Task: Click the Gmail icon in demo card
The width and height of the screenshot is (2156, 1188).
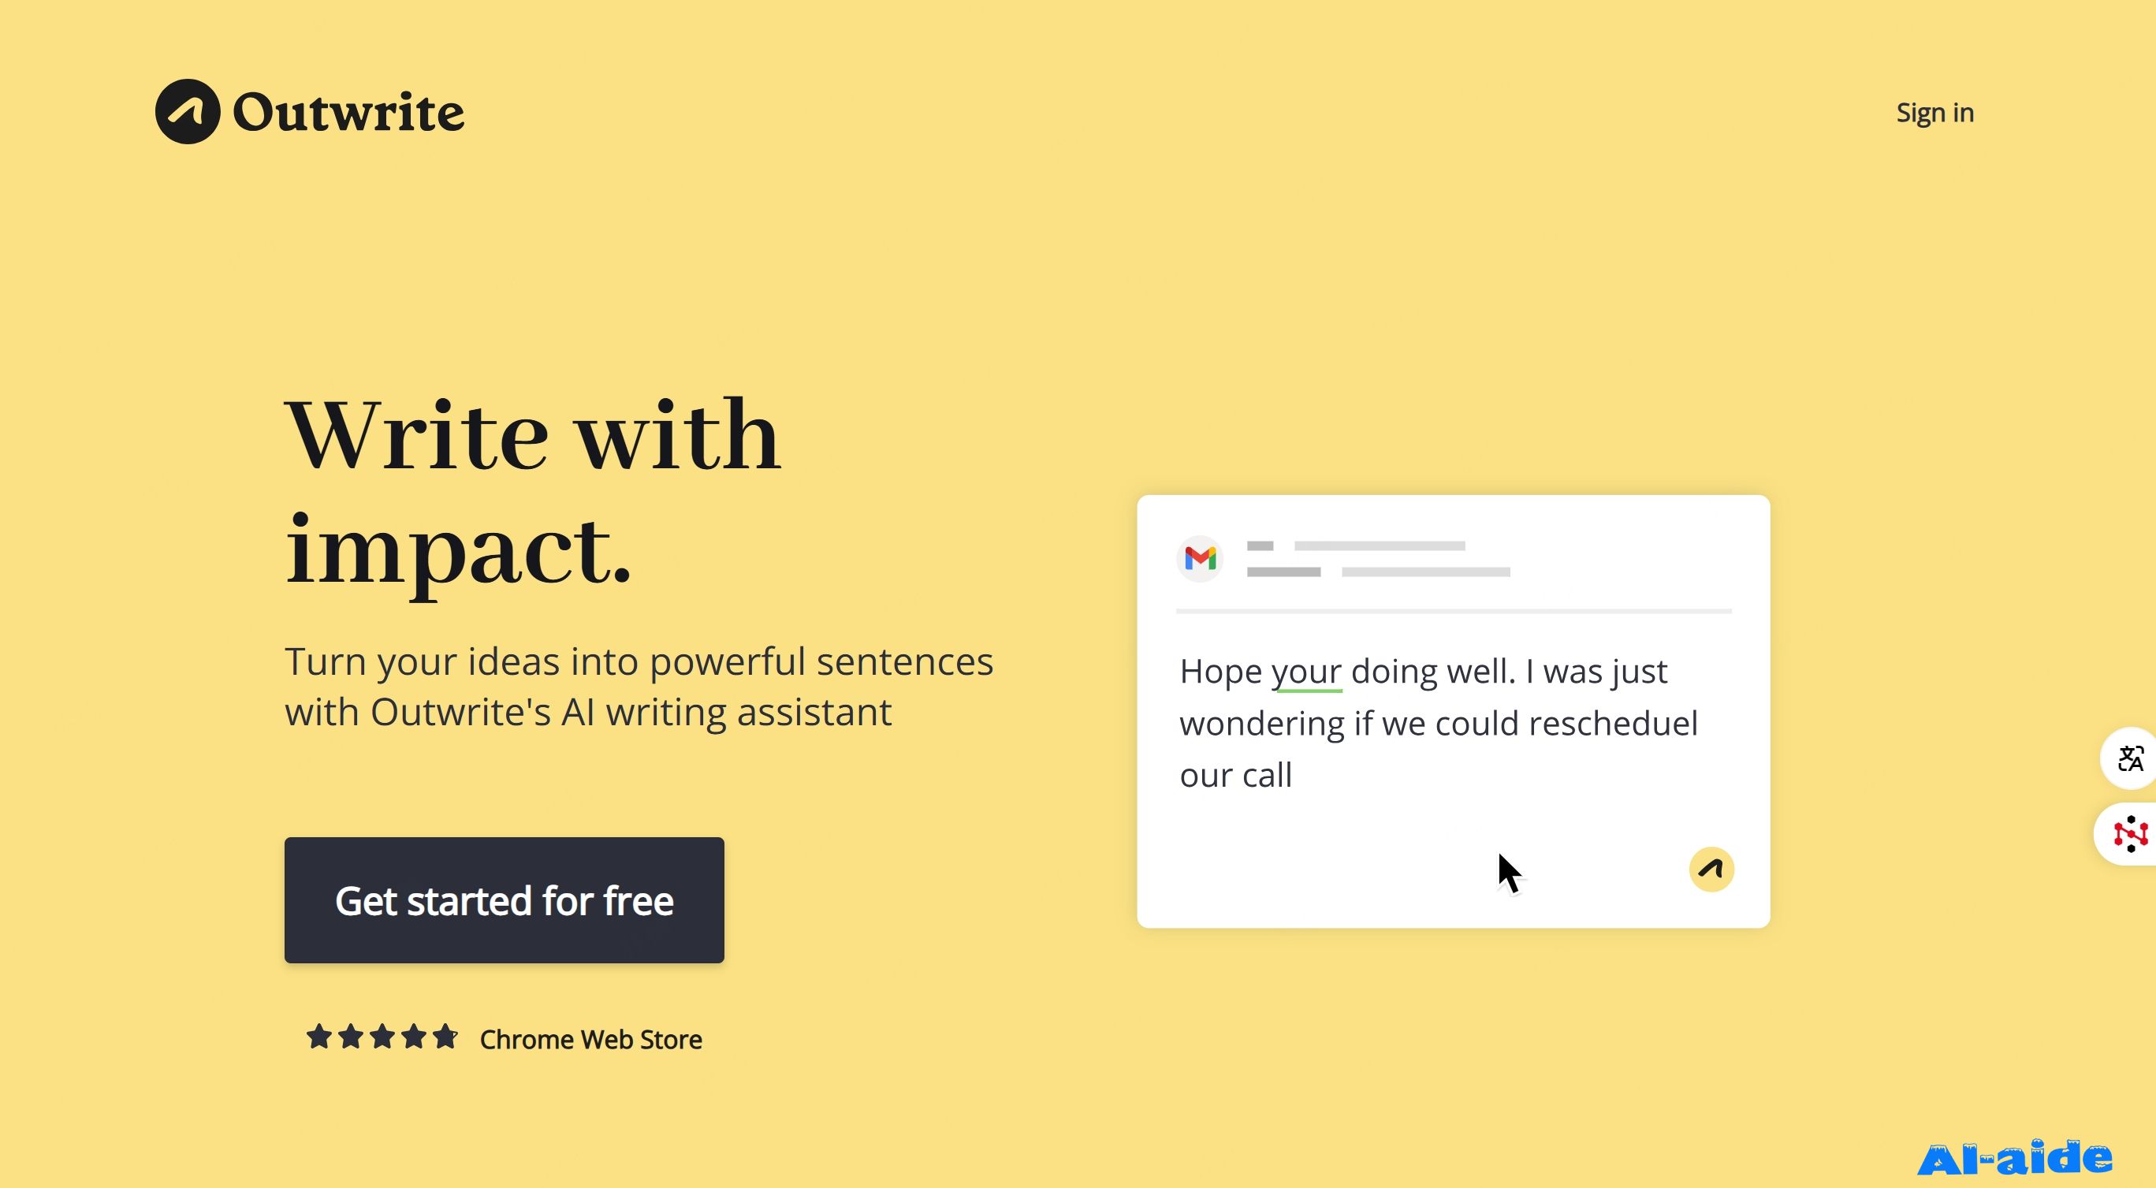Action: [x=1199, y=557]
